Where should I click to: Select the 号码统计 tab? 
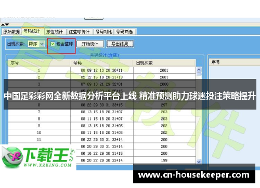(x=32, y=31)
